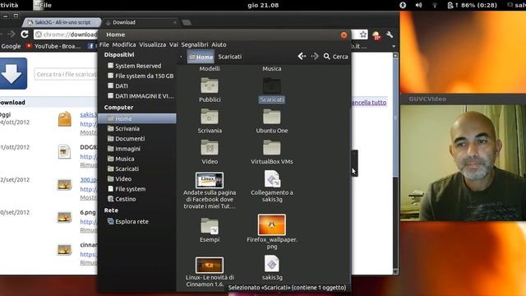The image size is (526, 296).
Task: Open Collegamento a sakis3g shortcut
Action: 272,178
